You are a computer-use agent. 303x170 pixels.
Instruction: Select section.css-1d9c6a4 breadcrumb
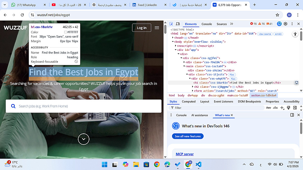264,95
